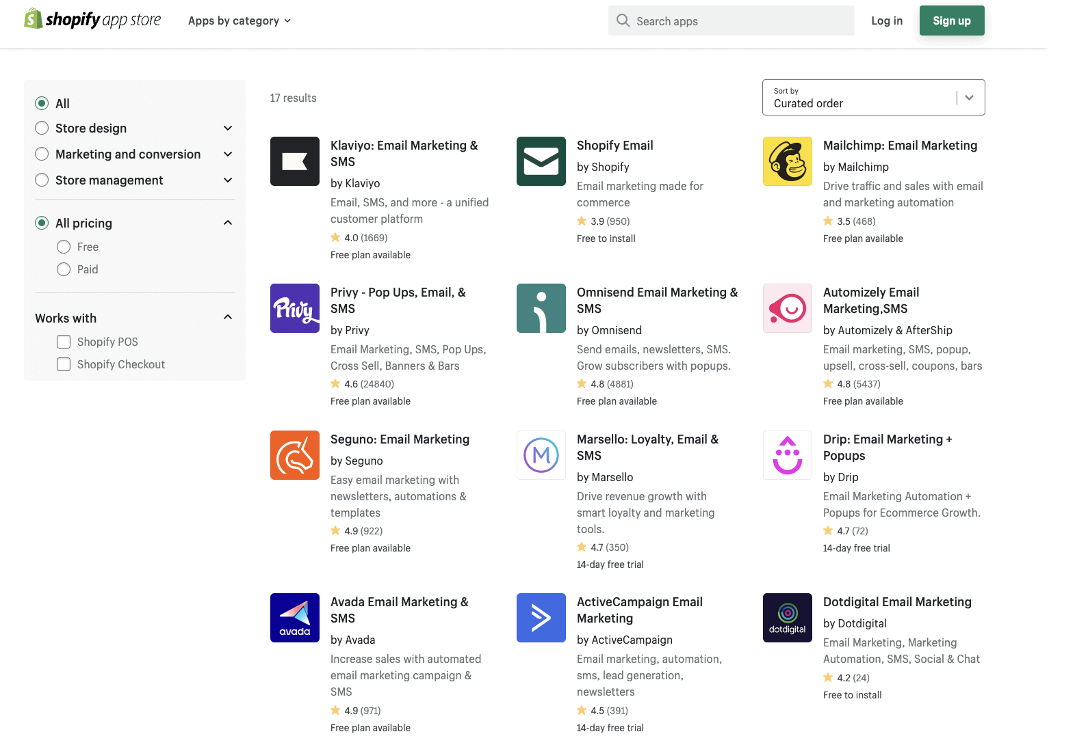Expand the Store design category

(228, 128)
